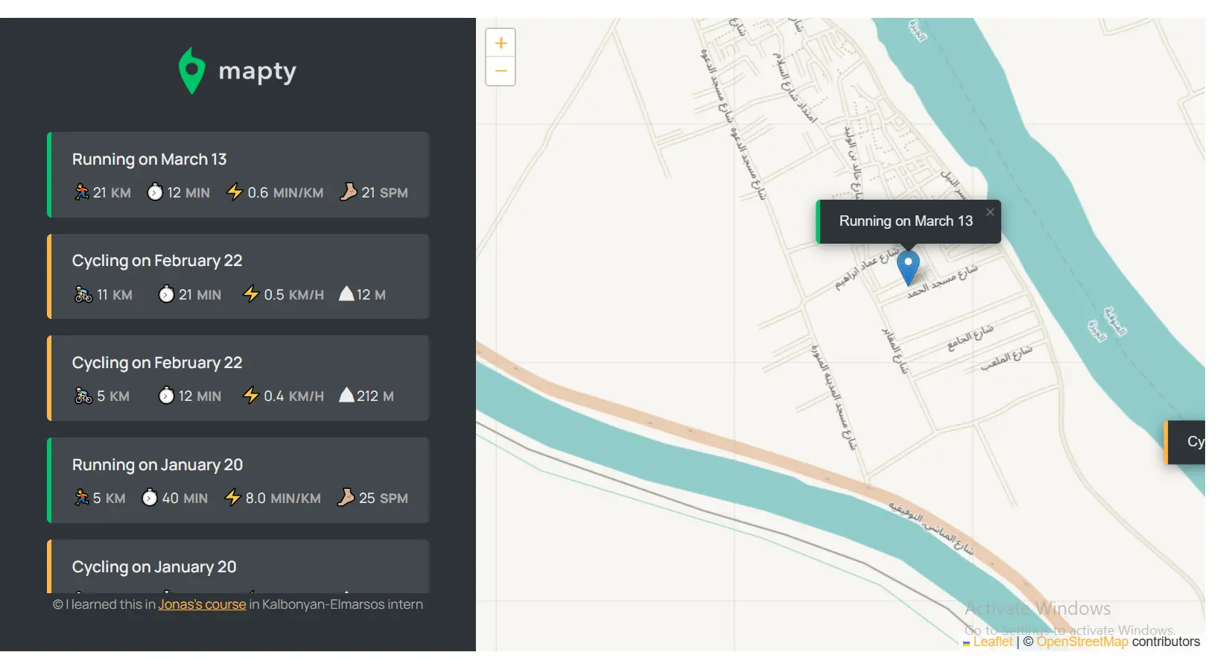Select the Cycling on January 20 workout card

[238, 566]
